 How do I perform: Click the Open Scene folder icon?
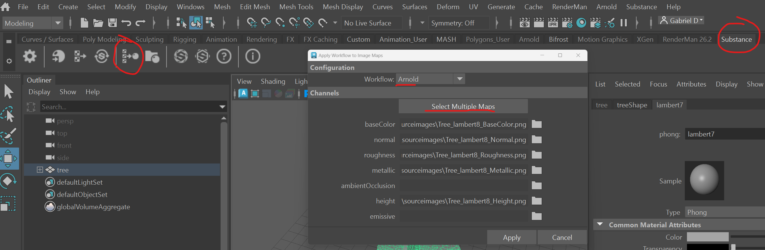pyautogui.click(x=98, y=23)
